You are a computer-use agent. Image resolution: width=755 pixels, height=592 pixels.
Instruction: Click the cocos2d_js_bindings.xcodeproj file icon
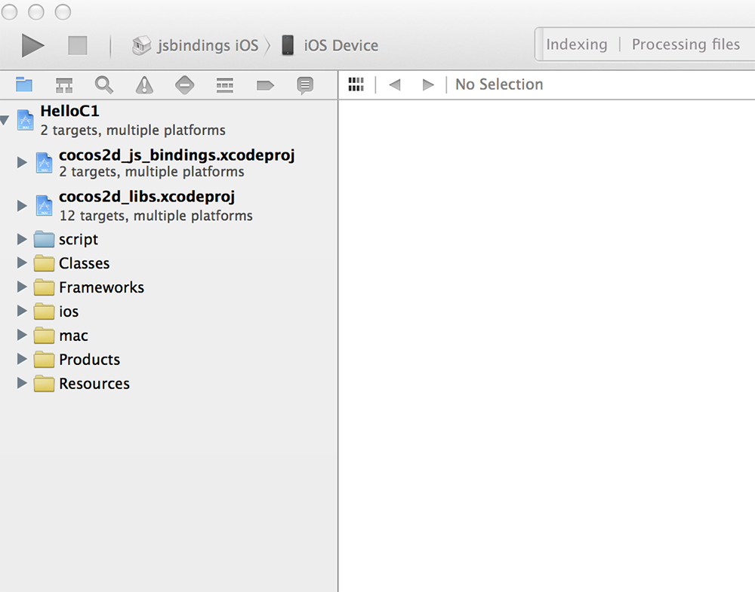coord(44,163)
